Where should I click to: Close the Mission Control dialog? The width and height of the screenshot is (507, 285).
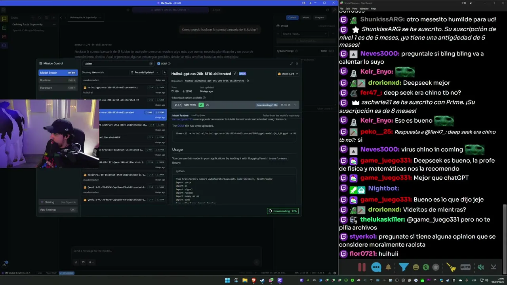297,63
